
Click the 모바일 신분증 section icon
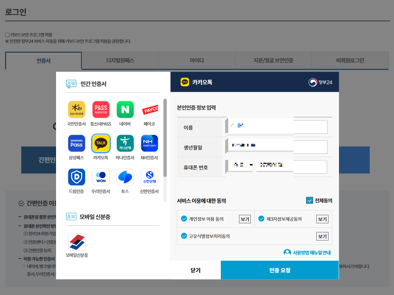tap(71, 217)
